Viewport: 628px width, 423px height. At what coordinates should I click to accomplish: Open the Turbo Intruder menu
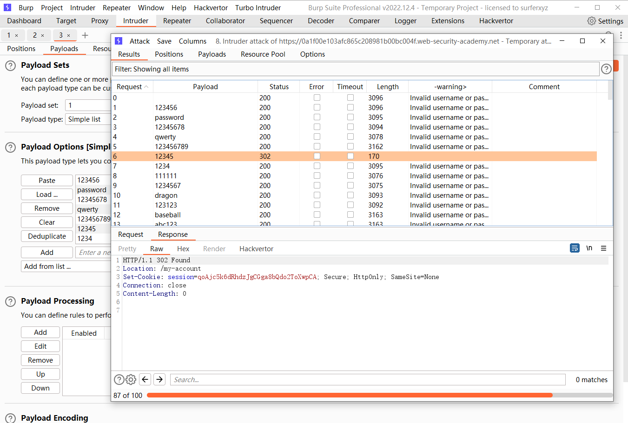tap(258, 7)
